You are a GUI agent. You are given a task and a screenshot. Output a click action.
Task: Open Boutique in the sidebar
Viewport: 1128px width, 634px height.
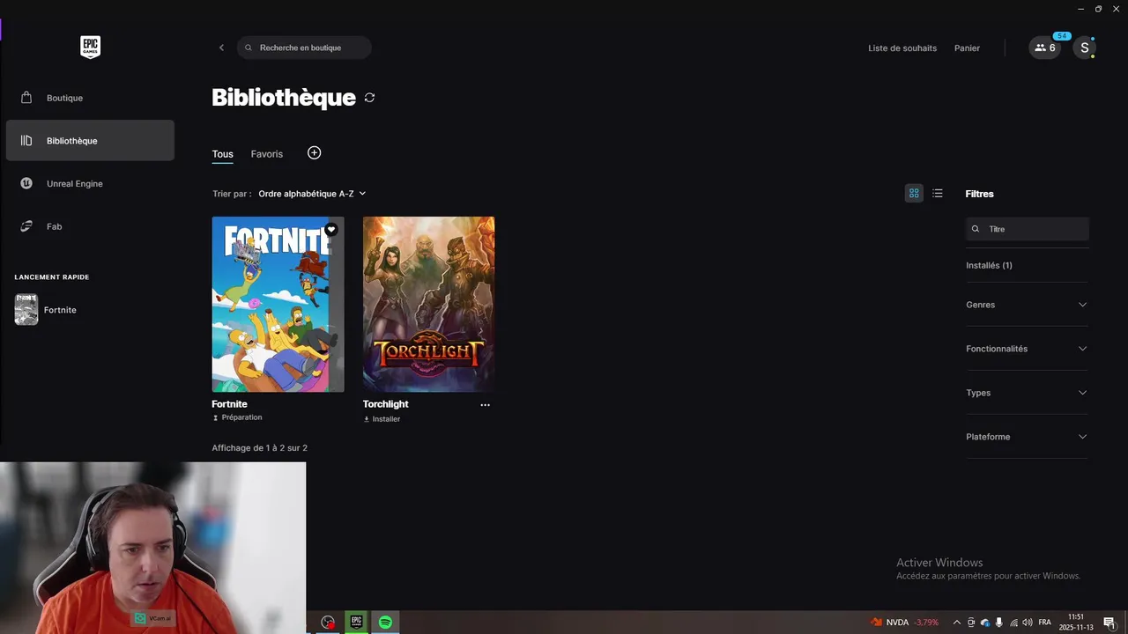click(x=90, y=98)
